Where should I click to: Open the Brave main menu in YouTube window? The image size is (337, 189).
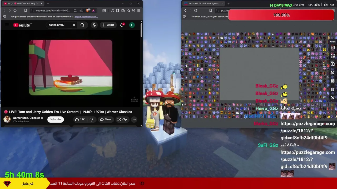(139, 10)
